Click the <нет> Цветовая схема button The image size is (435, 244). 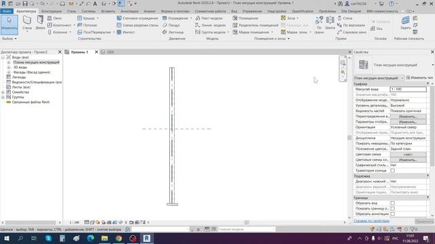point(408,155)
